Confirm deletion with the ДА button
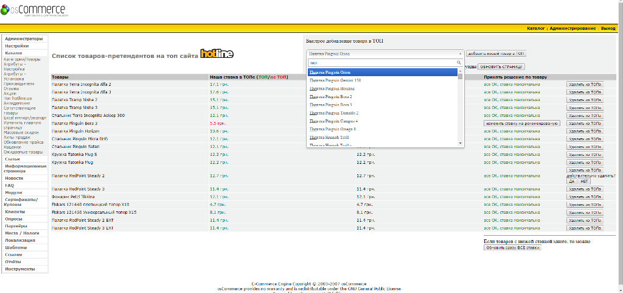Image resolution: width=623 pixels, height=293 pixels. 571,182
